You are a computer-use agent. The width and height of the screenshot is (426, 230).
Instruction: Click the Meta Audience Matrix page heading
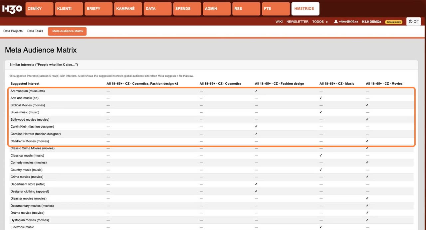(41, 50)
